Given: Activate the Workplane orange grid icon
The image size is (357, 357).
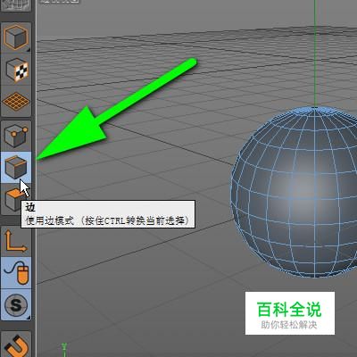Looking at the screenshot, I should point(16,102).
